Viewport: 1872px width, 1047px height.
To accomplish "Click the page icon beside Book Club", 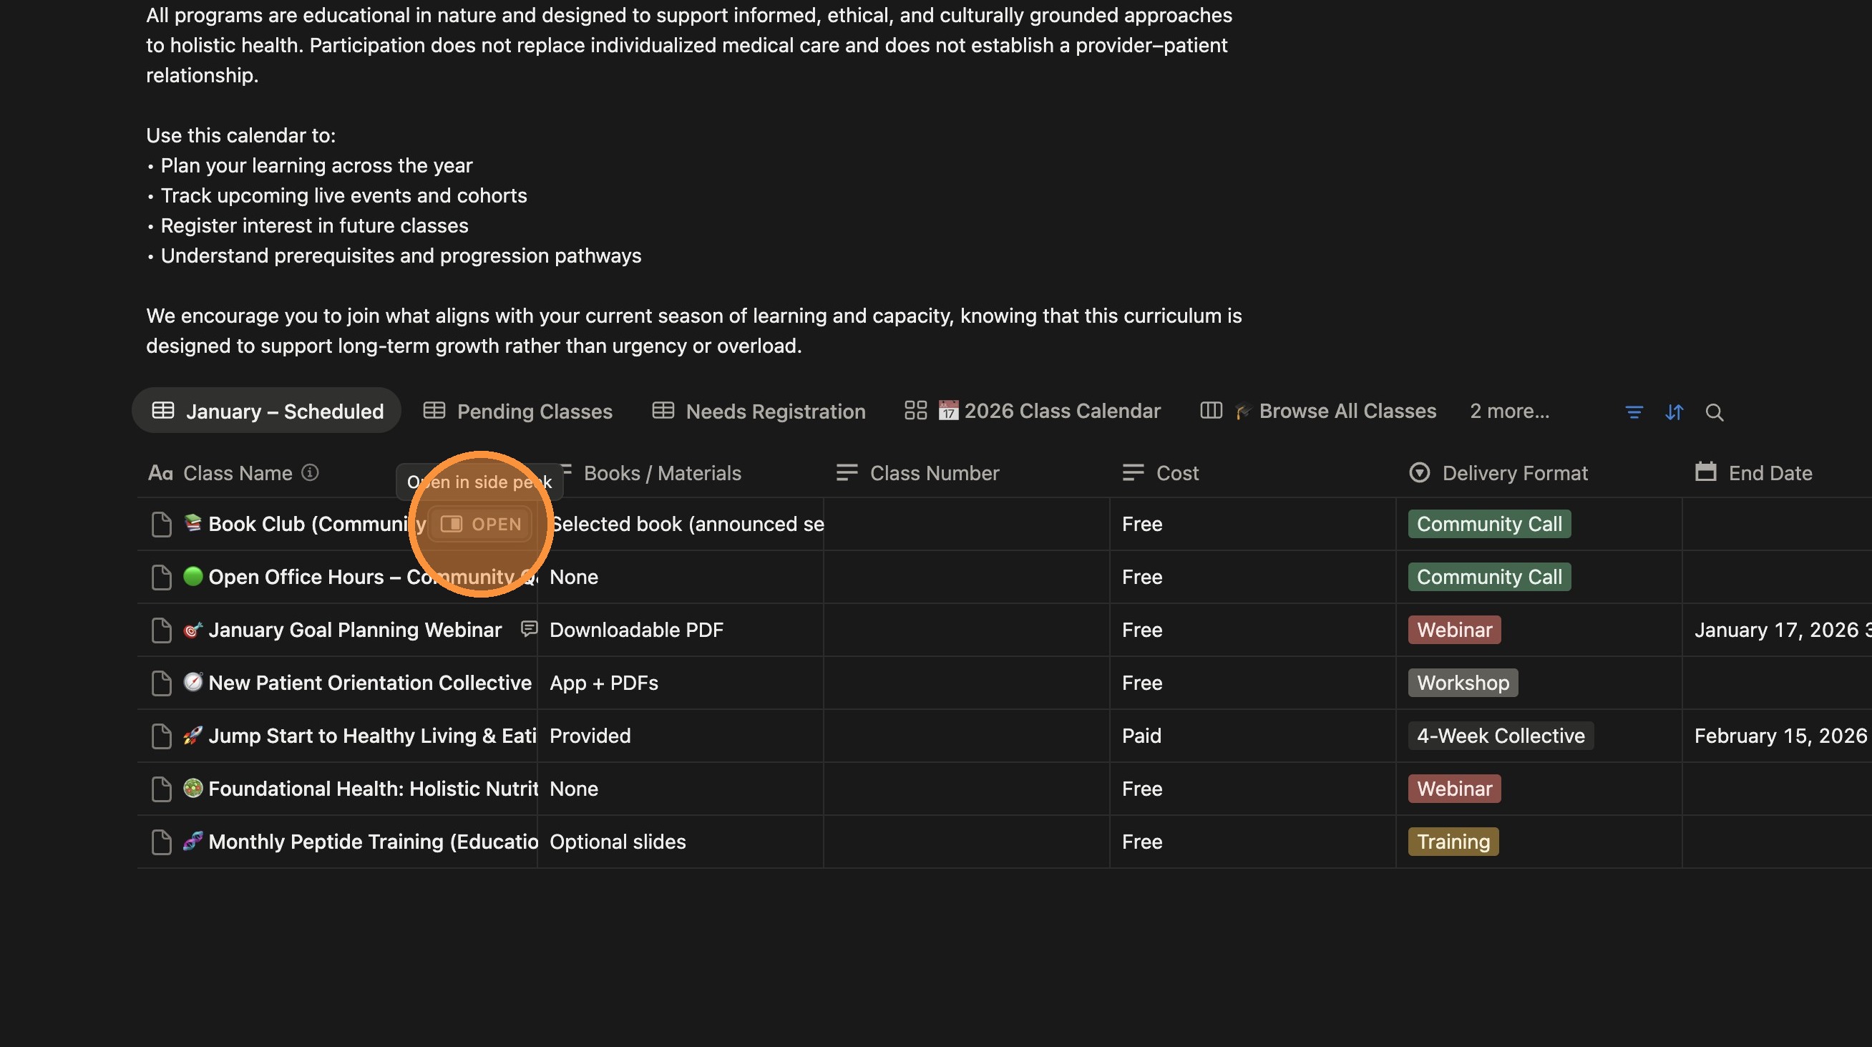I will click(160, 524).
